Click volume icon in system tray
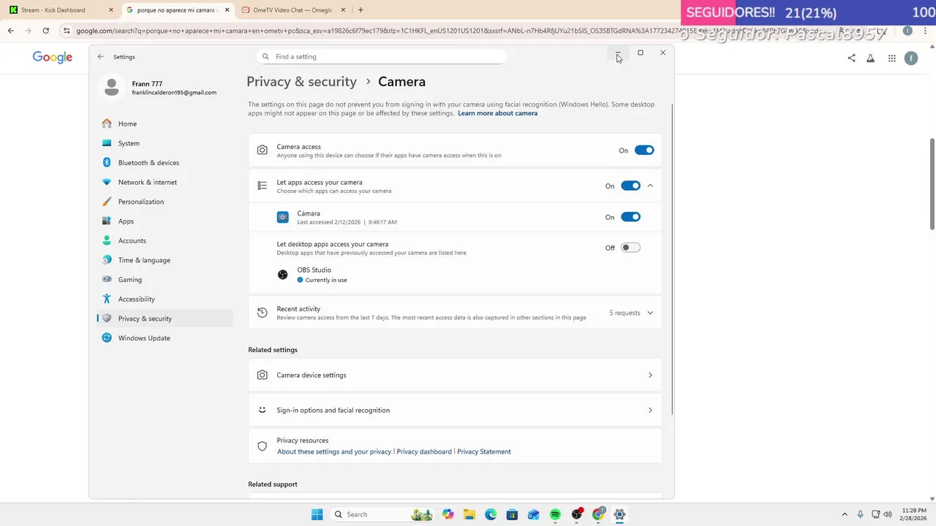Viewport: 936px width, 526px height. pos(887,514)
